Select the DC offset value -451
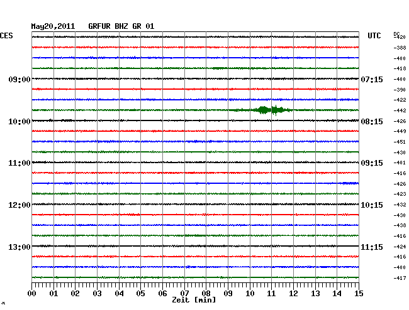409x310 pixels. (x=400, y=142)
